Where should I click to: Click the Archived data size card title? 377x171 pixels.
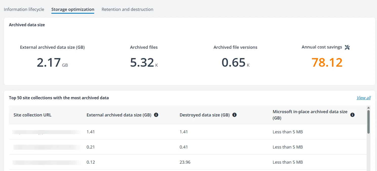pos(27,25)
